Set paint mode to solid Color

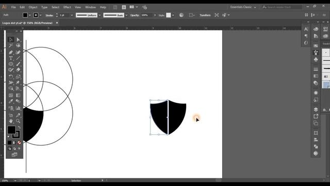9,143
